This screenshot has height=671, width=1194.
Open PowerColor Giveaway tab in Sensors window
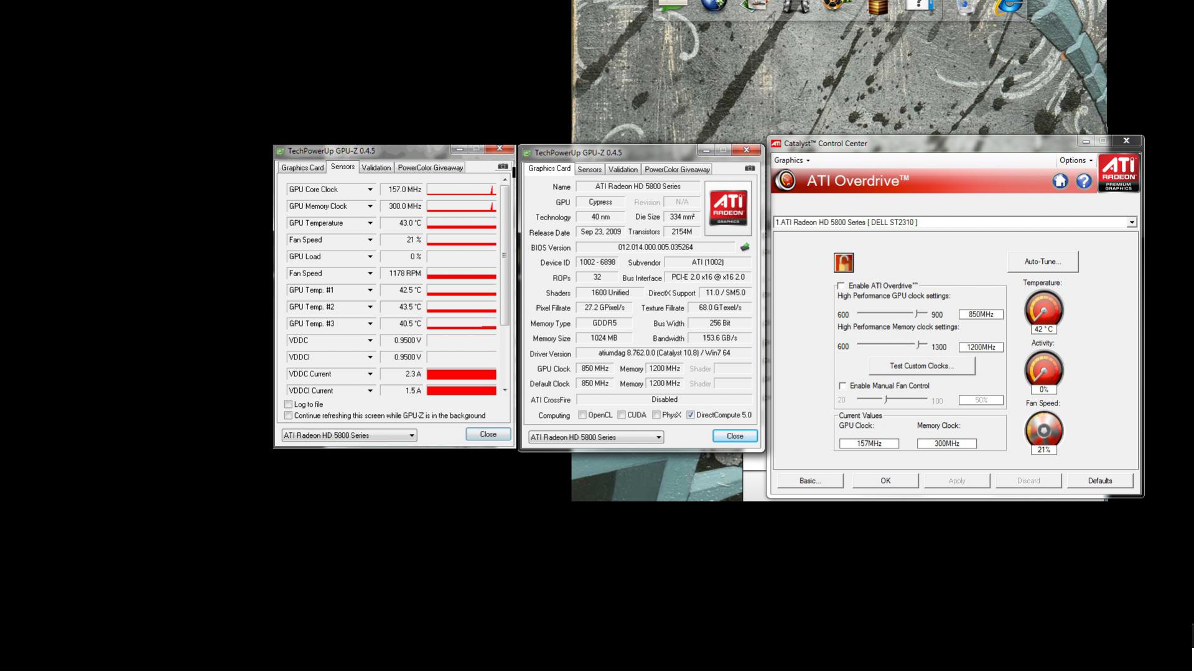430,168
